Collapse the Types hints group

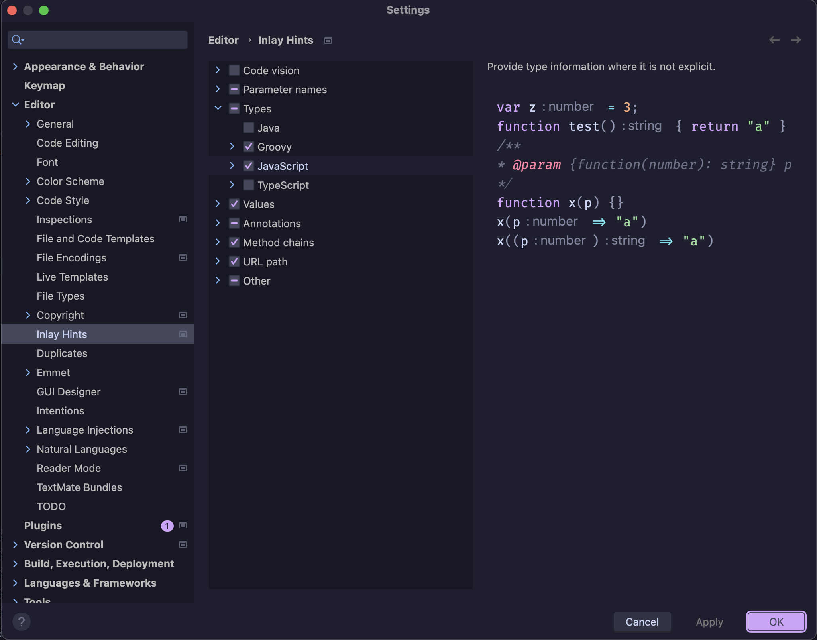218,108
